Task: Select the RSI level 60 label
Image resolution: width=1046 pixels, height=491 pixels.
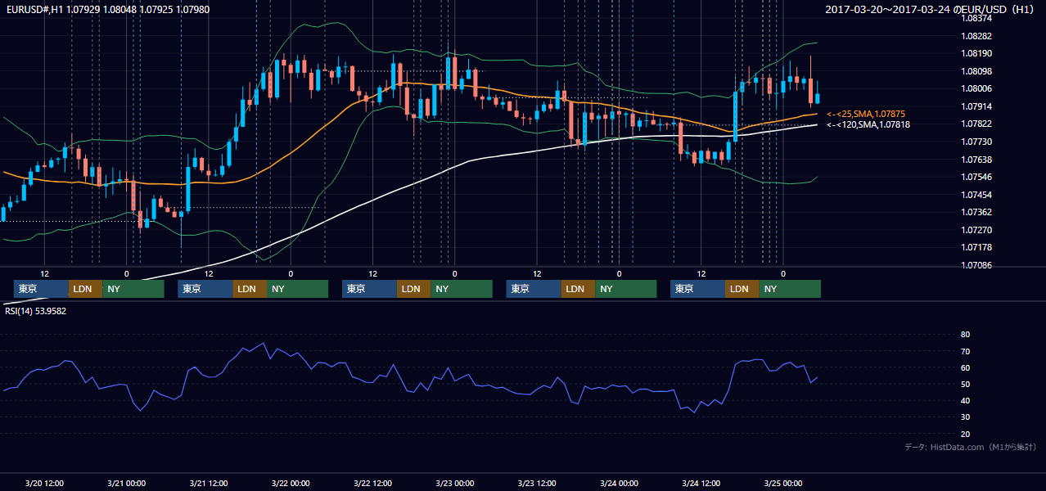Action: tap(966, 367)
